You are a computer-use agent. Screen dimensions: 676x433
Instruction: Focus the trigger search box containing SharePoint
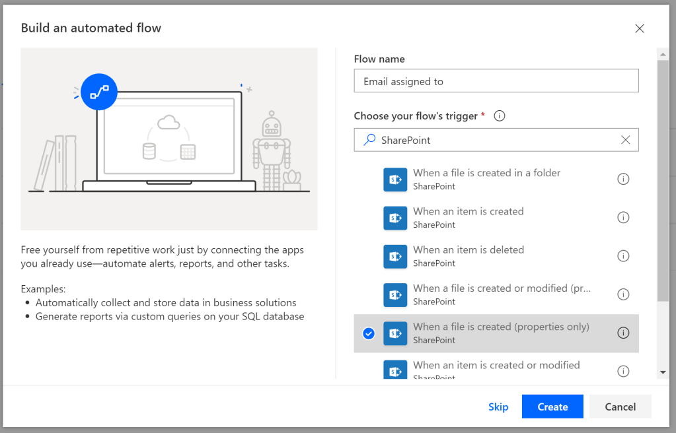489,140
